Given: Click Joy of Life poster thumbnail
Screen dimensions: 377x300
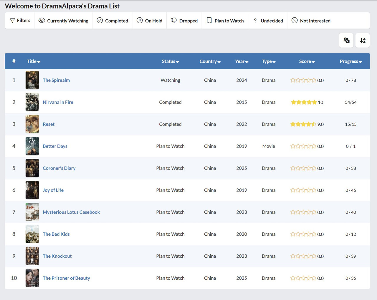Looking at the screenshot, I should pyautogui.click(x=32, y=190).
